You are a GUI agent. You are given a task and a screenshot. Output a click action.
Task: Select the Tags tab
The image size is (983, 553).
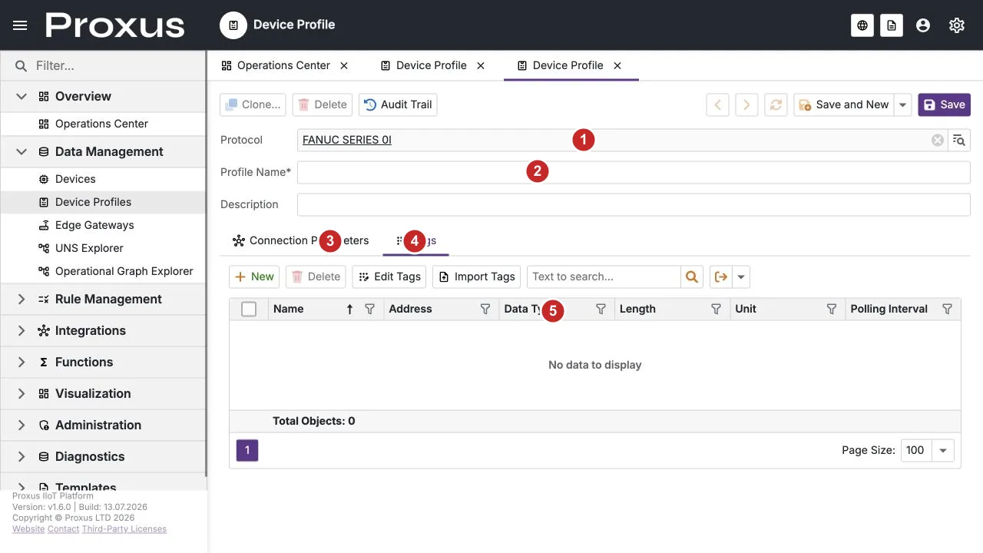click(x=415, y=240)
